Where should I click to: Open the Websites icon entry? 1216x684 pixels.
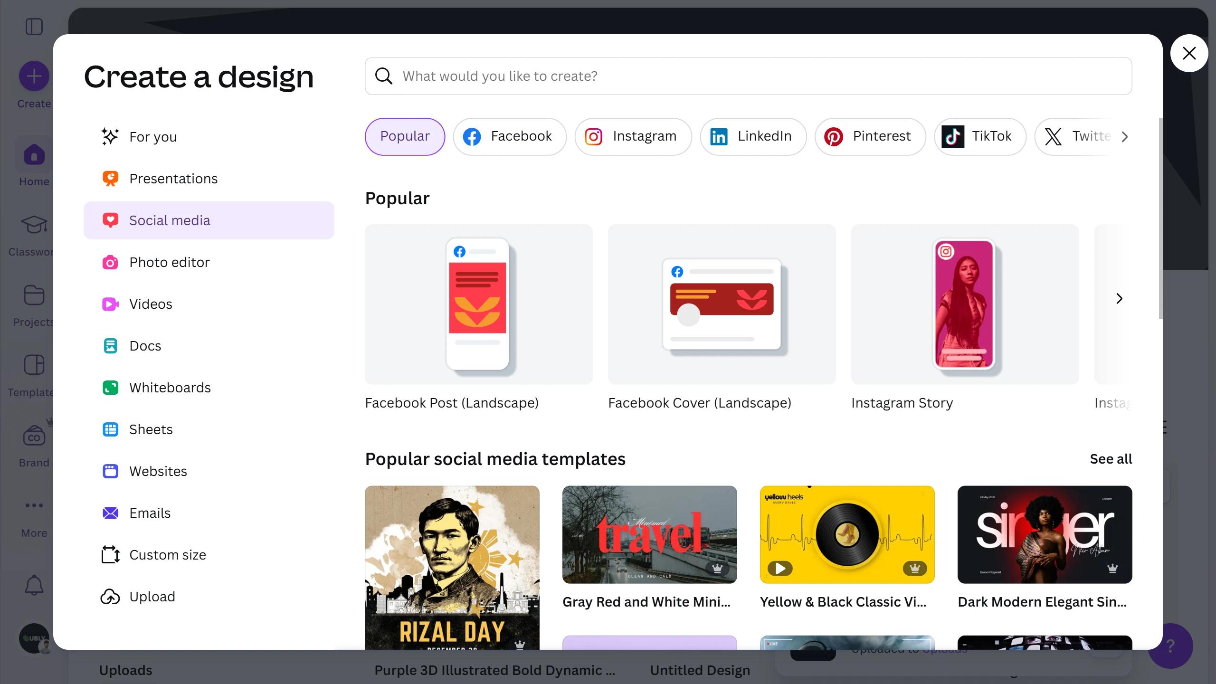(110, 471)
